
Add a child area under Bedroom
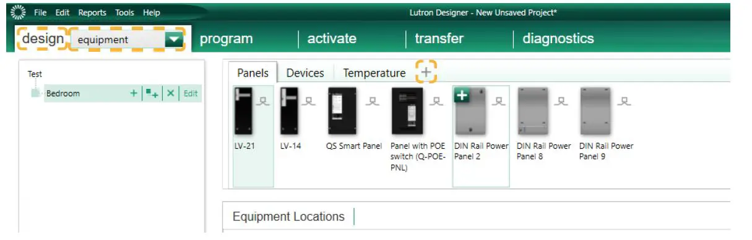pos(152,93)
